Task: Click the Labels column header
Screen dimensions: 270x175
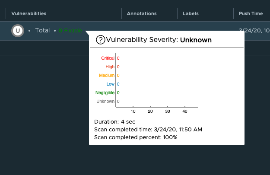Action: (x=191, y=13)
